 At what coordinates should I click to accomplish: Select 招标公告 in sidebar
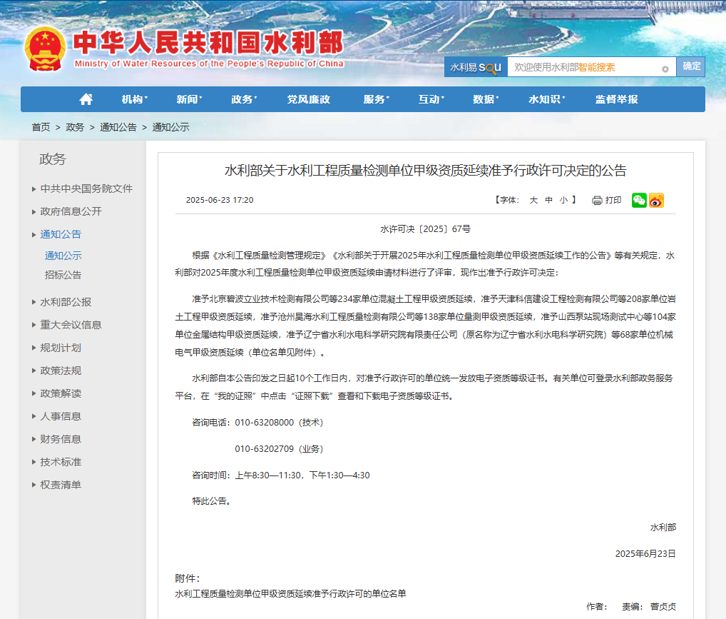coord(63,275)
